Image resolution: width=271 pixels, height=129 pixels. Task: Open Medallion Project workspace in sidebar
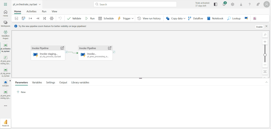[5, 35]
